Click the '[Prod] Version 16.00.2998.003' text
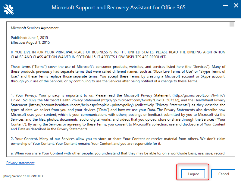The width and height of the screenshot is (241, 181). coord(23,176)
